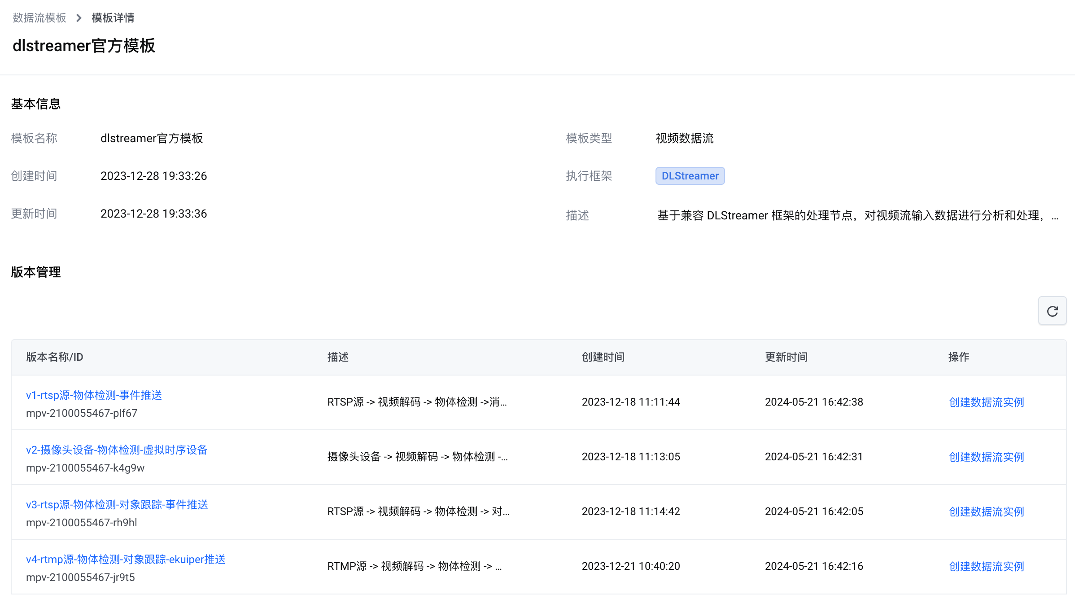Create data stream instance for v3 row
Viewport: 1075px width, 603px height.
tap(987, 511)
